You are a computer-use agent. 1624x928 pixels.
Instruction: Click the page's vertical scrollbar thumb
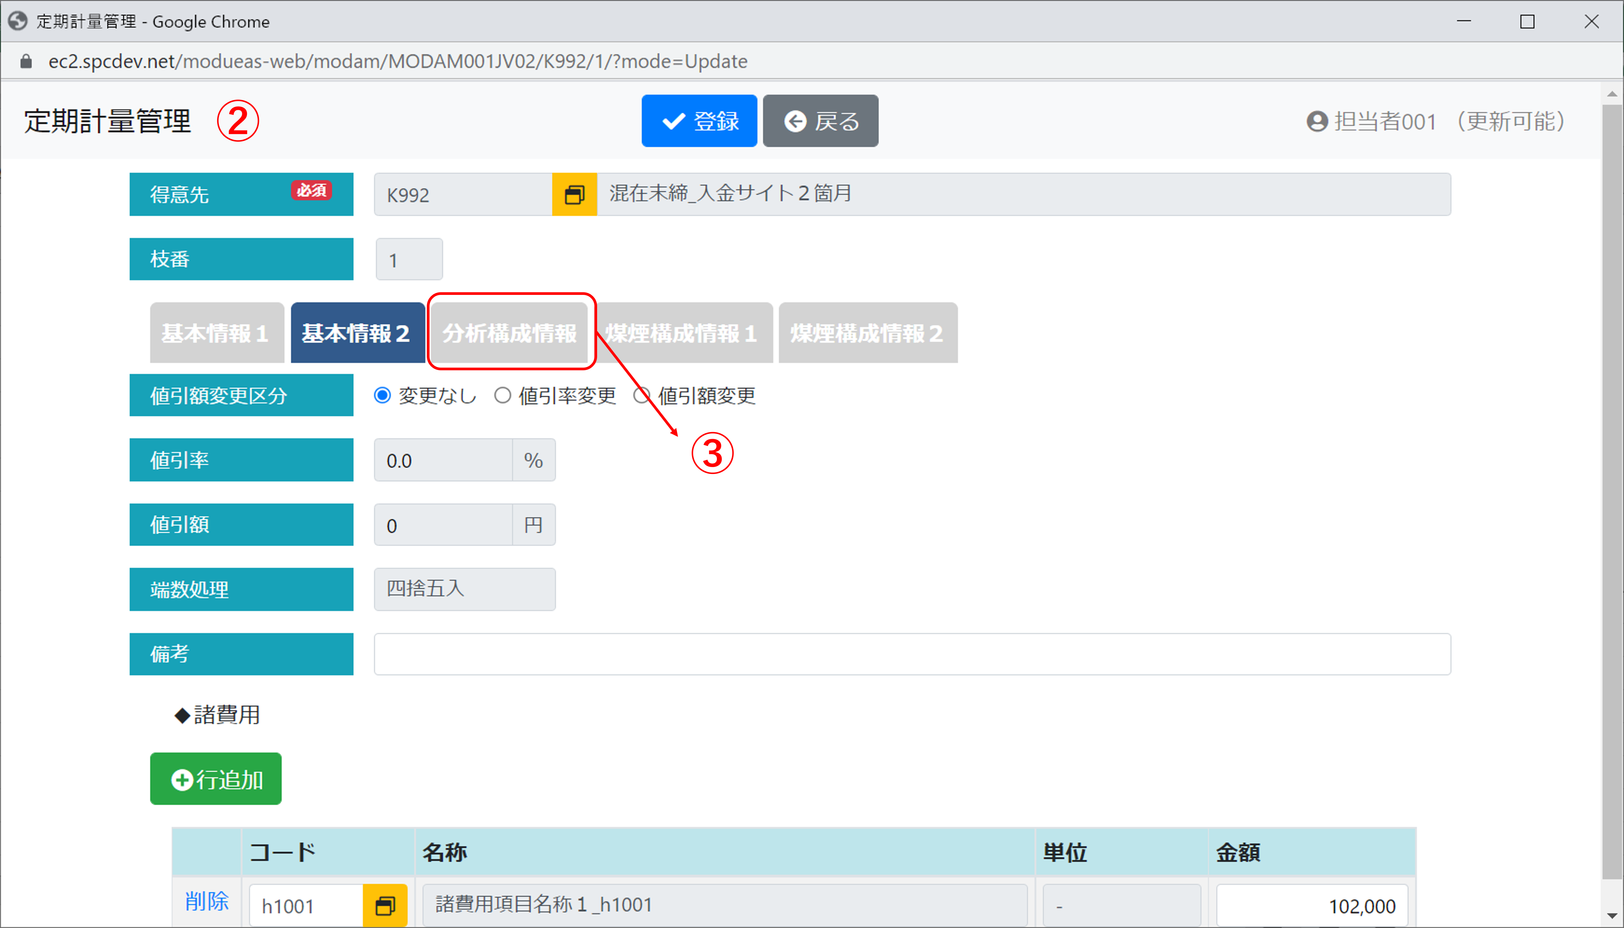(1612, 491)
